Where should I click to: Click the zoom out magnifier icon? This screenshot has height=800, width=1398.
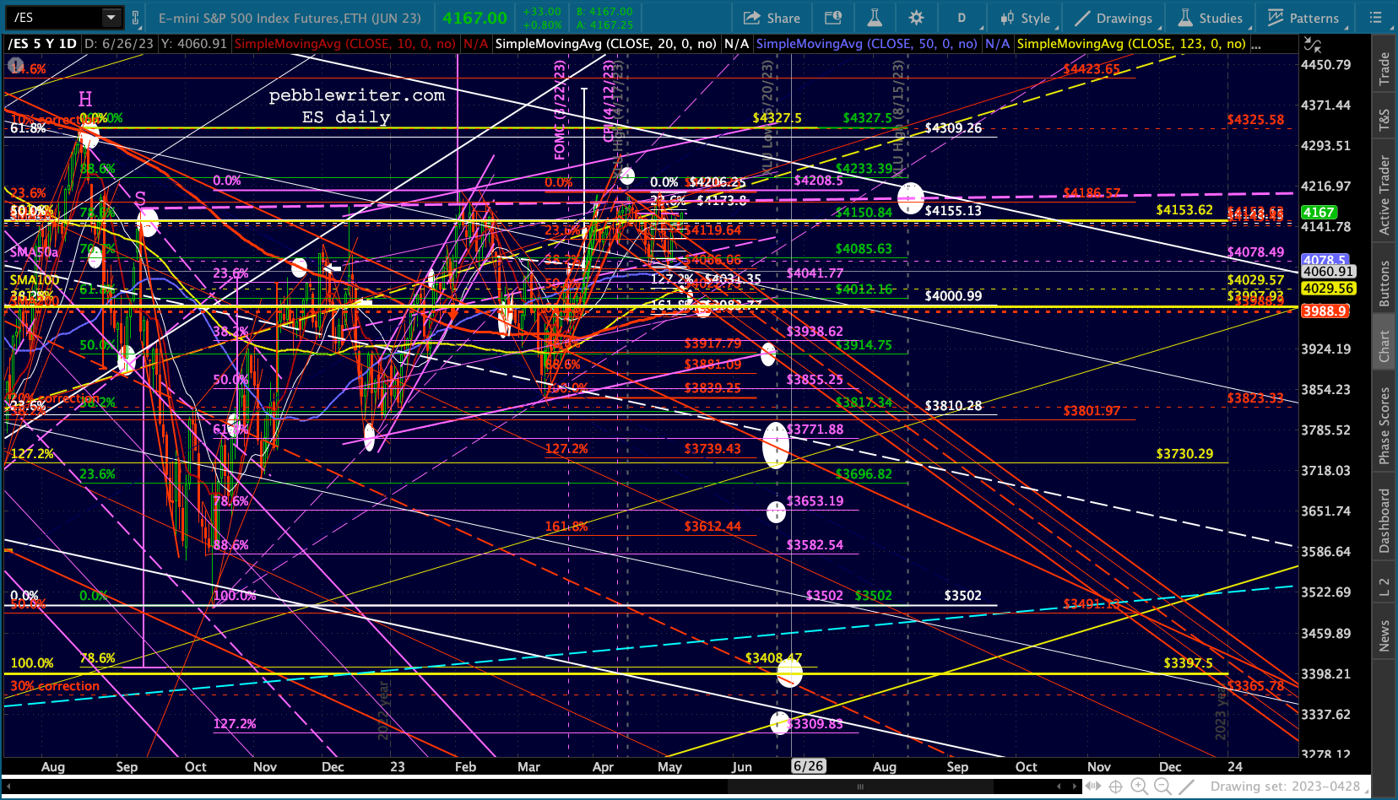pyautogui.click(x=1162, y=786)
